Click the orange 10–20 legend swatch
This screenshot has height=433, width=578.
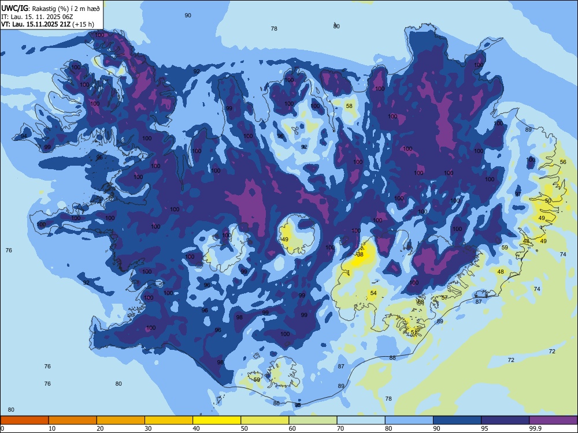[x=73, y=420]
